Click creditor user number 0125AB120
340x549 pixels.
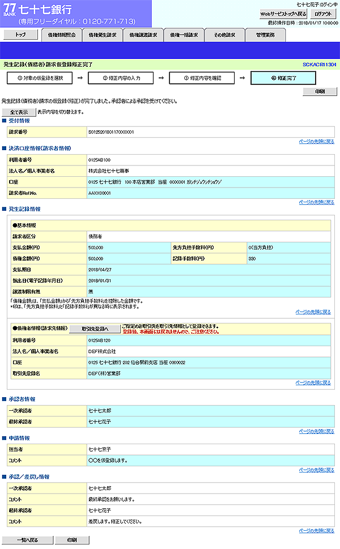point(99,341)
